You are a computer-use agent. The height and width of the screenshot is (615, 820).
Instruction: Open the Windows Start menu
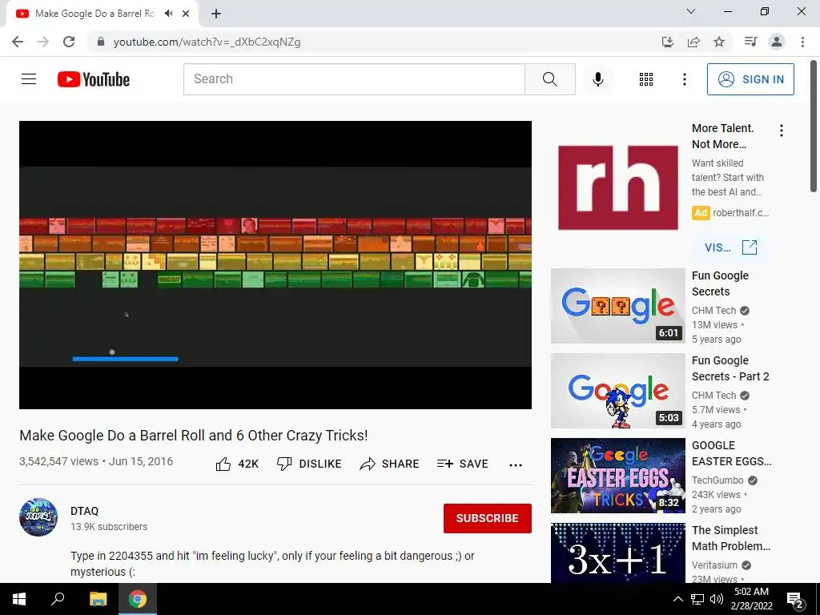point(19,599)
